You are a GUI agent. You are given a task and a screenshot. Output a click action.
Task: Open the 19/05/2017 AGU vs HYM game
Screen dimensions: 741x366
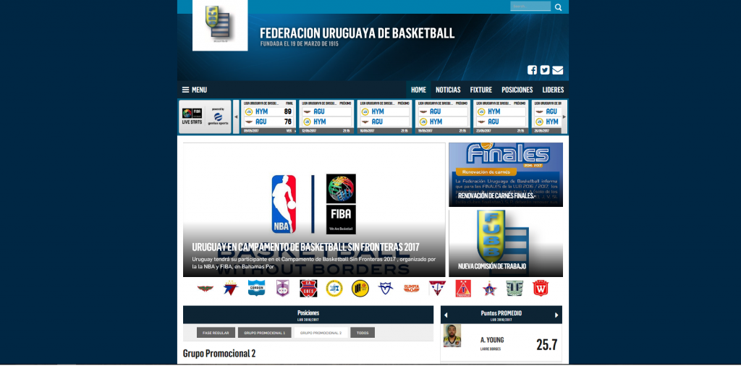coord(442,116)
